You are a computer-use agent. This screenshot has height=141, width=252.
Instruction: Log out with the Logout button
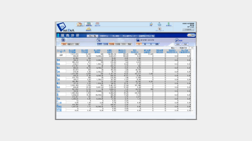(x=188, y=29)
